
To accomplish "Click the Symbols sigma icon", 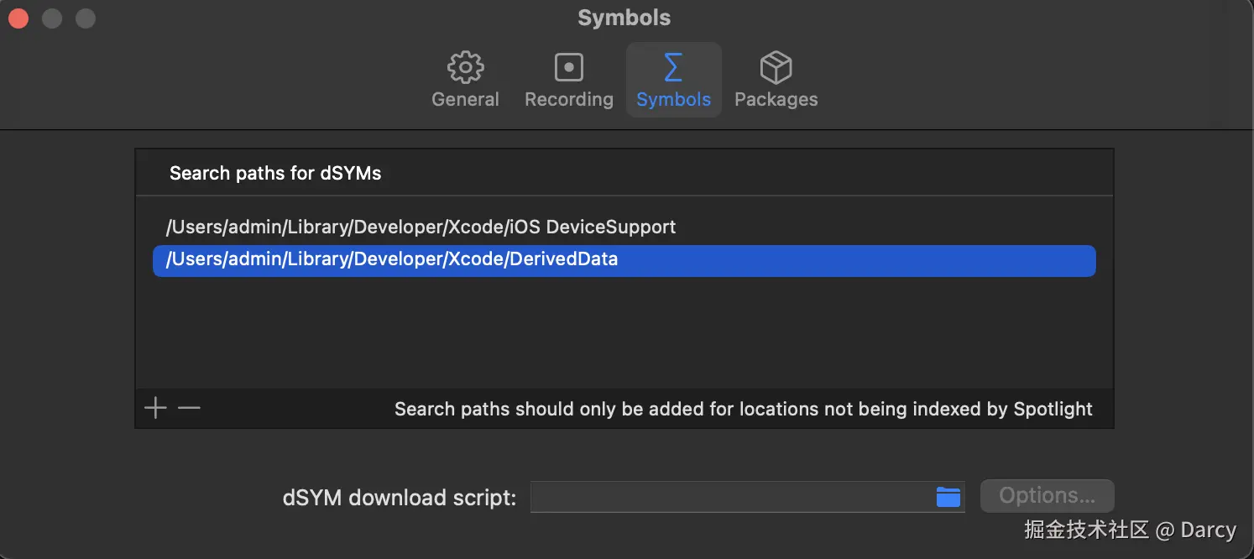I will click(673, 67).
